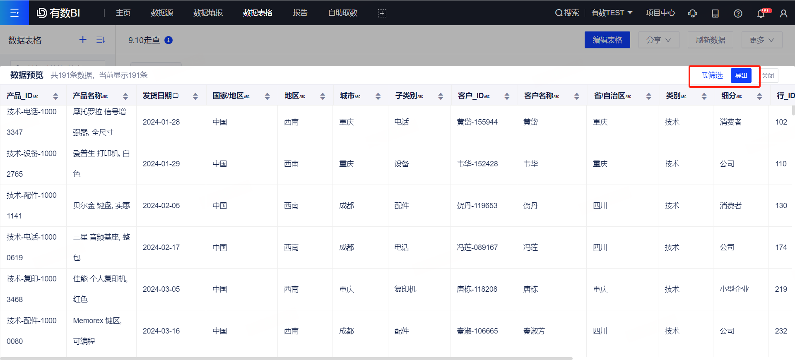Open the 自助取数 menu item

(342, 13)
